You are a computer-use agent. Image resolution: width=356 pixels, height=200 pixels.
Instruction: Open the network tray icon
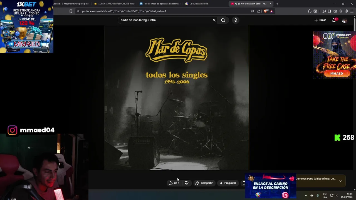[x=332, y=196]
